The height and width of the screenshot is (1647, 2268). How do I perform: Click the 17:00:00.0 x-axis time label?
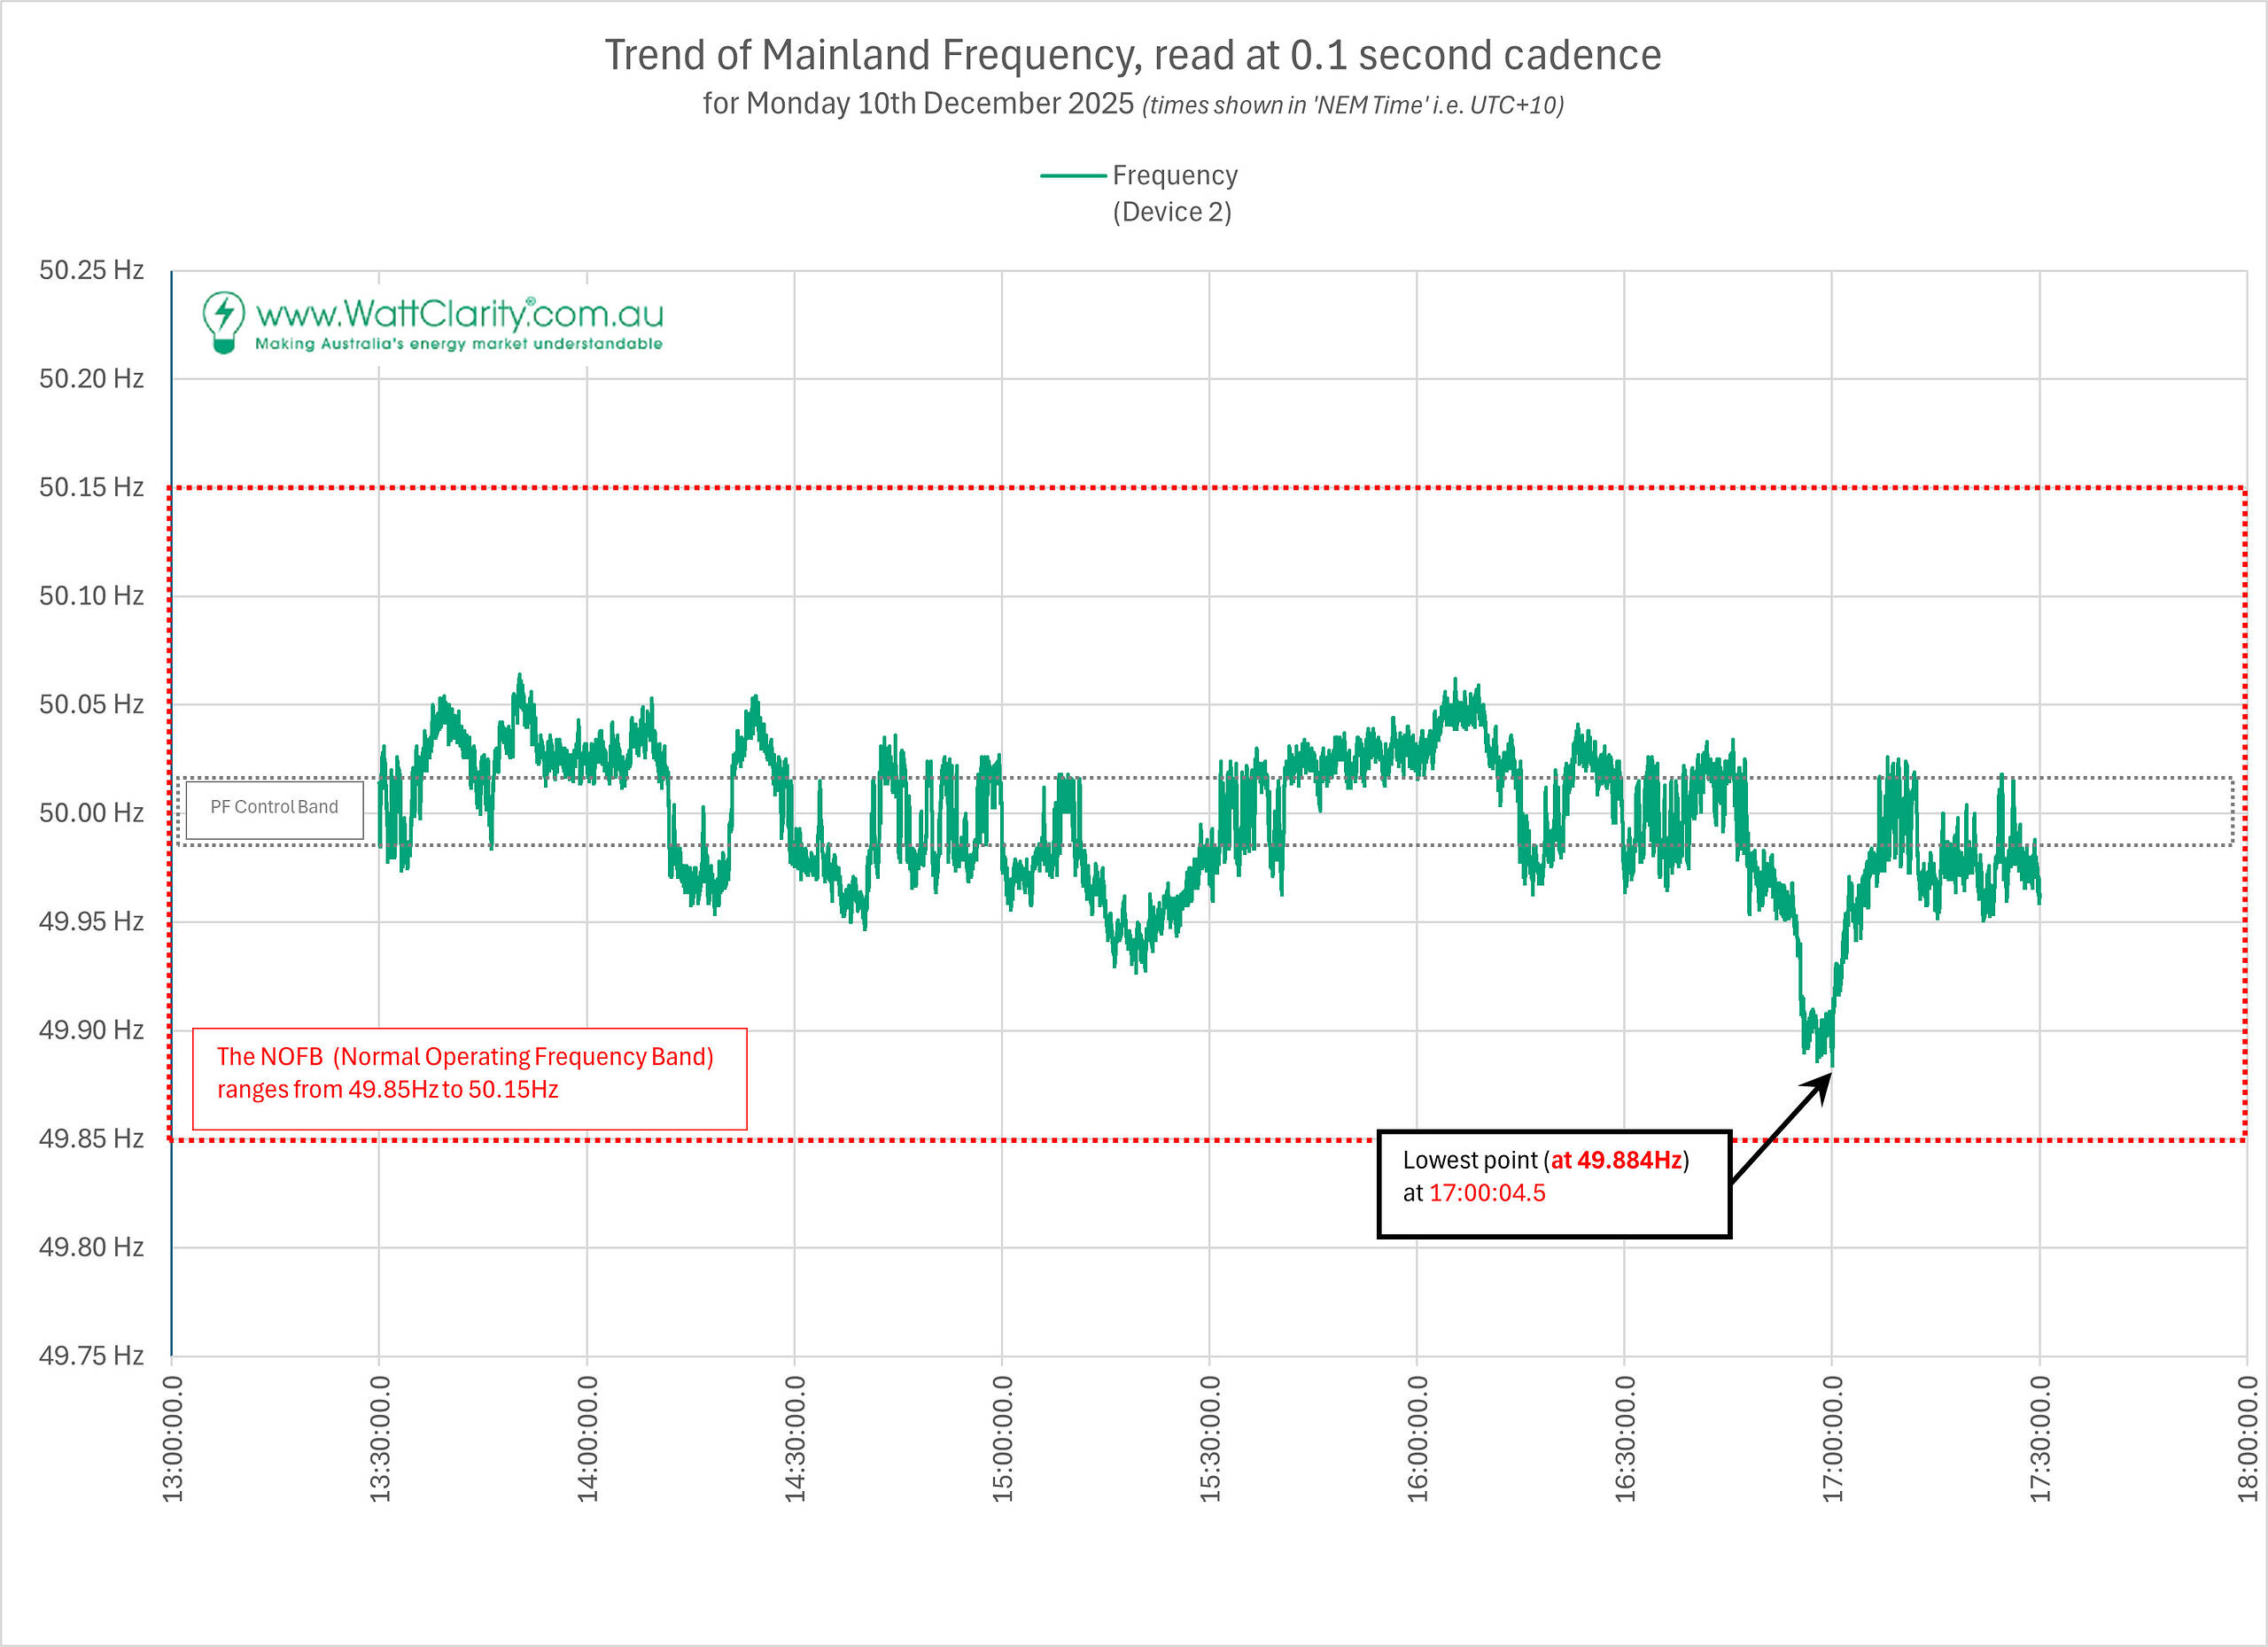pos(1832,1438)
